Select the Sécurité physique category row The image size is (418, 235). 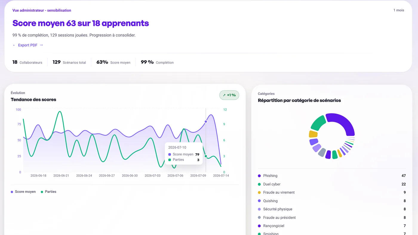(332, 209)
